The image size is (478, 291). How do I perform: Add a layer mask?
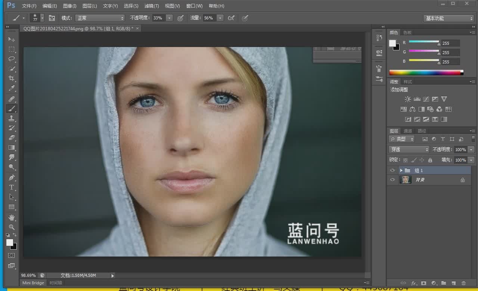click(x=423, y=283)
